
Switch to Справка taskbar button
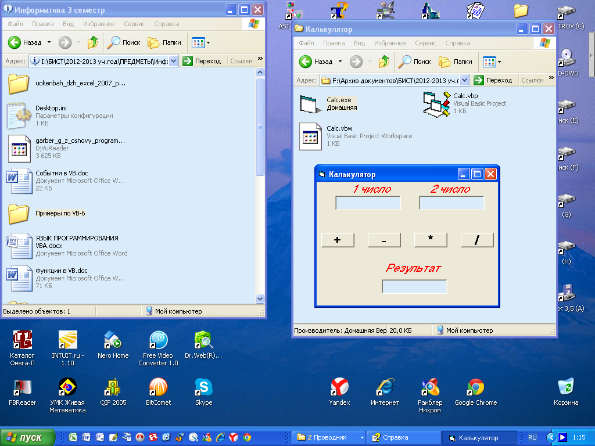[403, 438]
